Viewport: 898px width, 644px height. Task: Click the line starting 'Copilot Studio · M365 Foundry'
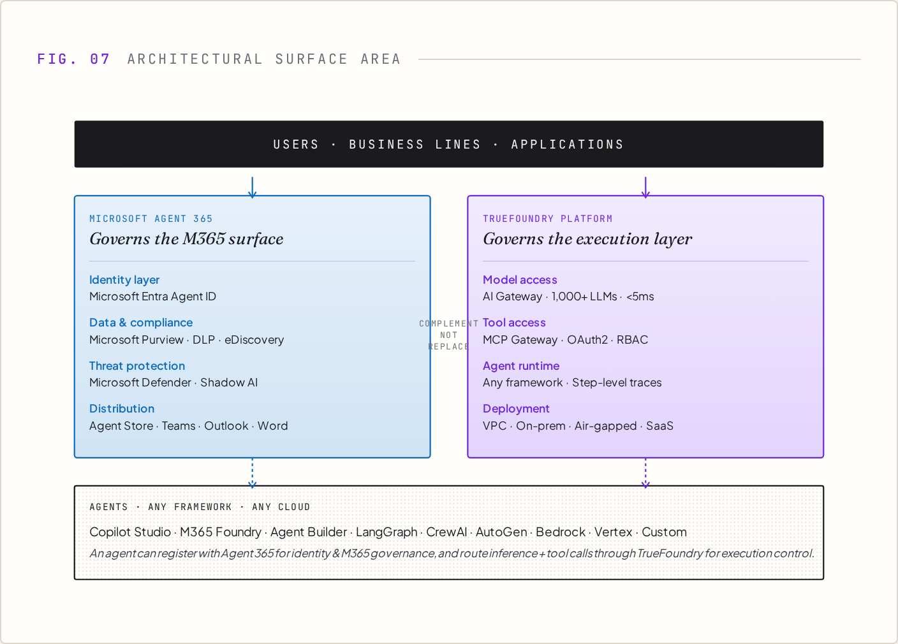388,532
